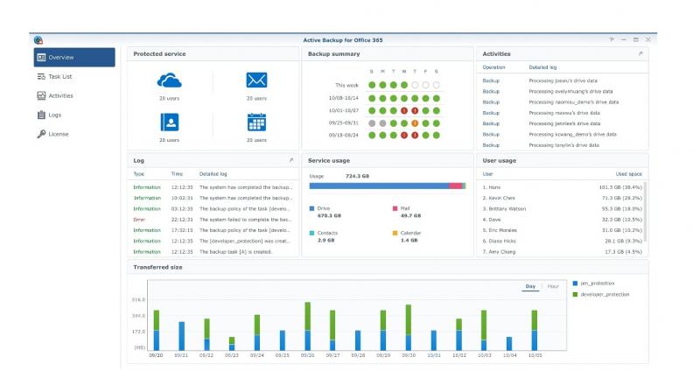Image resolution: width=700 pixels, height=392 pixels.
Task: Click 'Used space' column header in User usage
Action: (628, 174)
